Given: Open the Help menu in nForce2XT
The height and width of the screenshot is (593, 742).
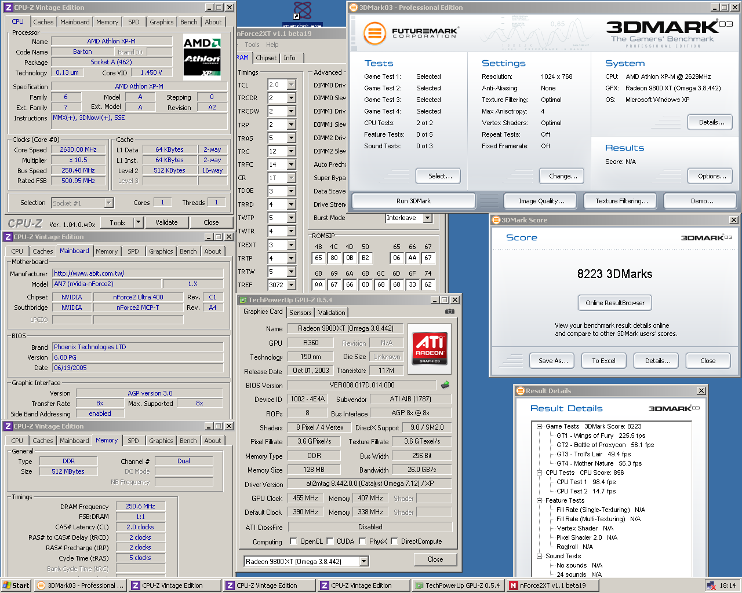Looking at the screenshot, I should (x=272, y=45).
